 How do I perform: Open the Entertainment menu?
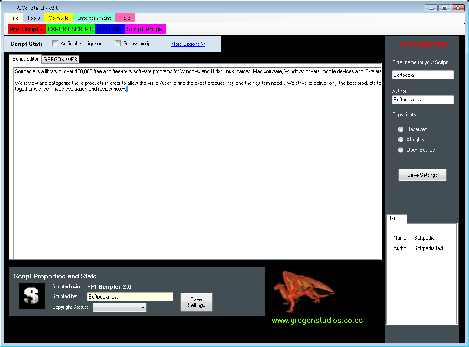click(x=94, y=18)
